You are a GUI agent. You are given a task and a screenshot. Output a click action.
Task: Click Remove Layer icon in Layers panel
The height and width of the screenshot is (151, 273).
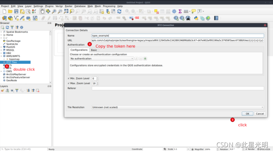(38, 91)
